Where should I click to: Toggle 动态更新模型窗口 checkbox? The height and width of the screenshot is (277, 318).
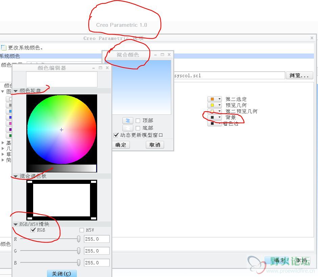116,135
